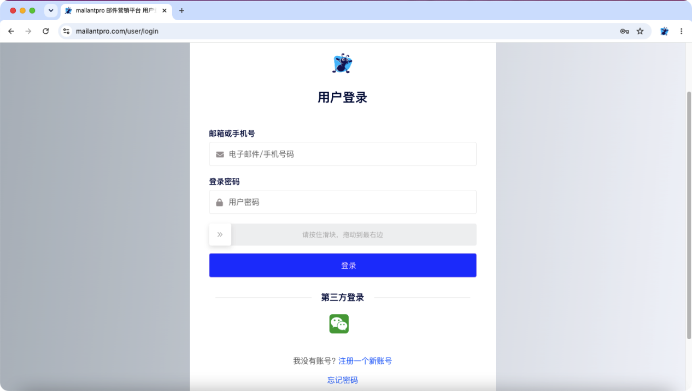692x391 pixels.
Task: Click the MailAntPro ant logo
Action: point(342,63)
